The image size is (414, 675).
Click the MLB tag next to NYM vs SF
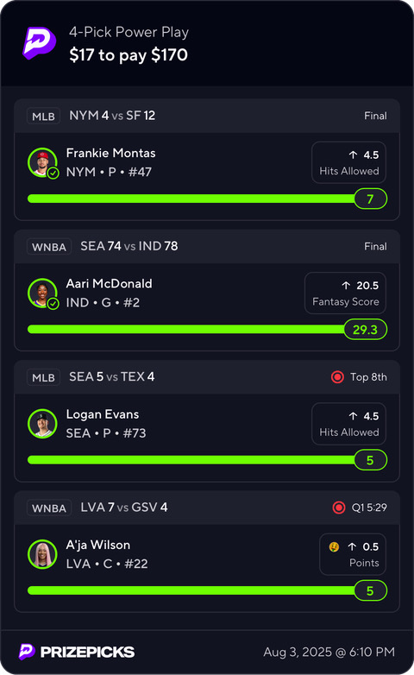tap(43, 117)
